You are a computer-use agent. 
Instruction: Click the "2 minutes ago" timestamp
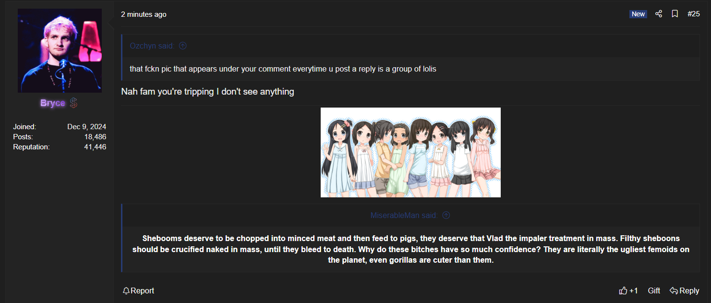coord(144,14)
